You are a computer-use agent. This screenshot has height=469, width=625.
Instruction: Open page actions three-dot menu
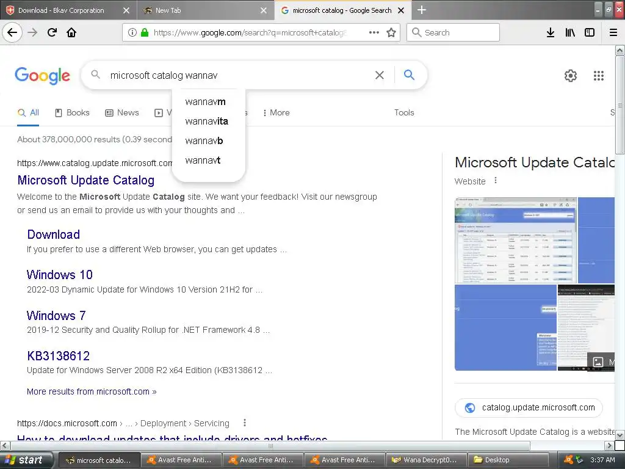374,32
